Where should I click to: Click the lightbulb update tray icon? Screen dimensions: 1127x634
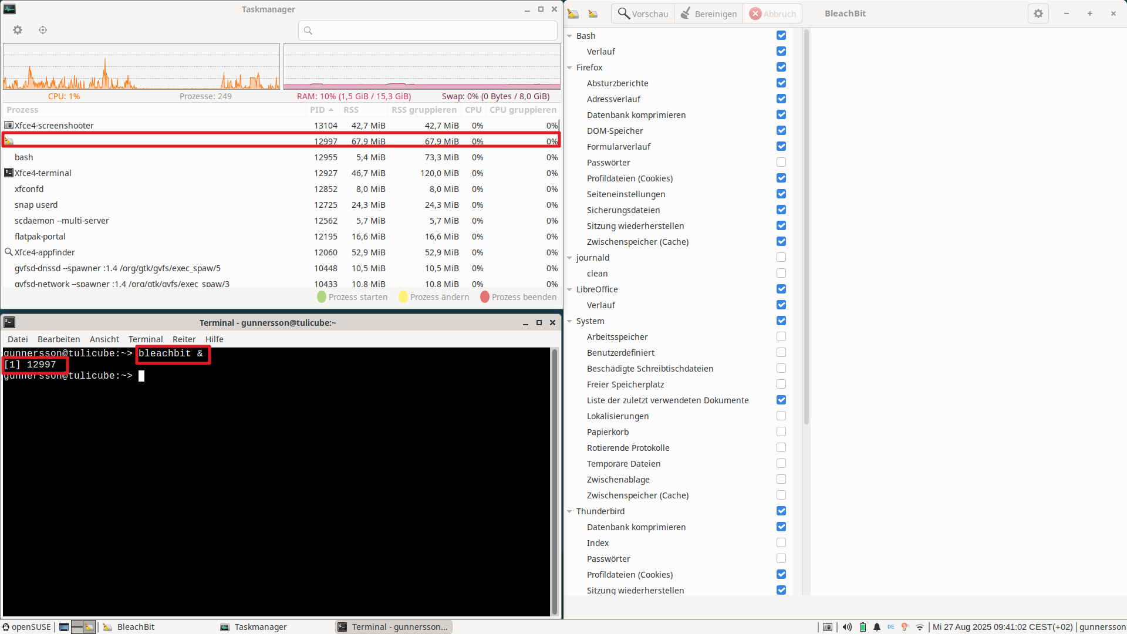click(x=905, y=627)
